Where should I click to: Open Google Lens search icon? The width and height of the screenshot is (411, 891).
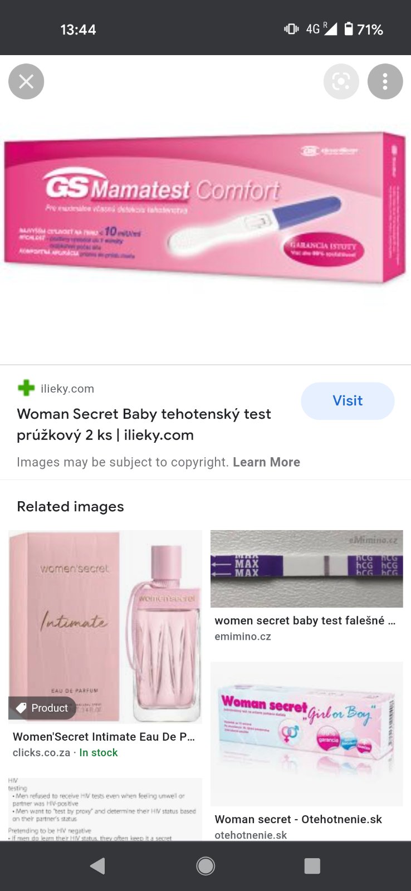(341, 82)
